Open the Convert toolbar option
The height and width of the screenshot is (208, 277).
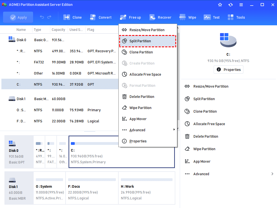click(101, 17)
